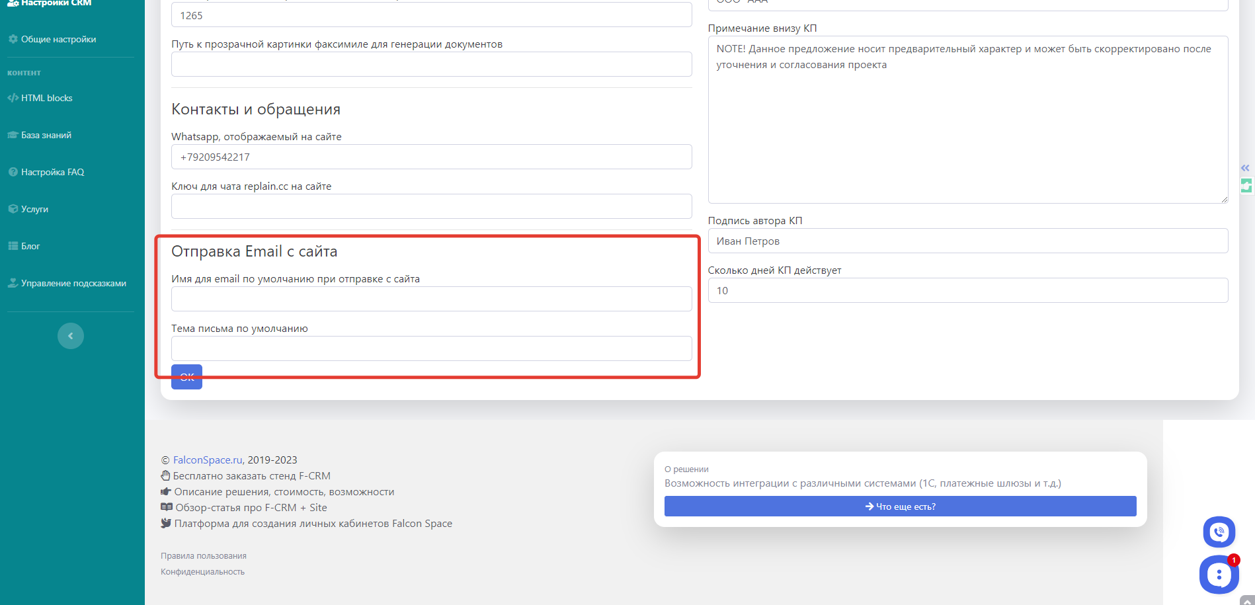Click the База знаний graduation cap icon
This screenshot has height=605, width=1255.
[13, 135]
